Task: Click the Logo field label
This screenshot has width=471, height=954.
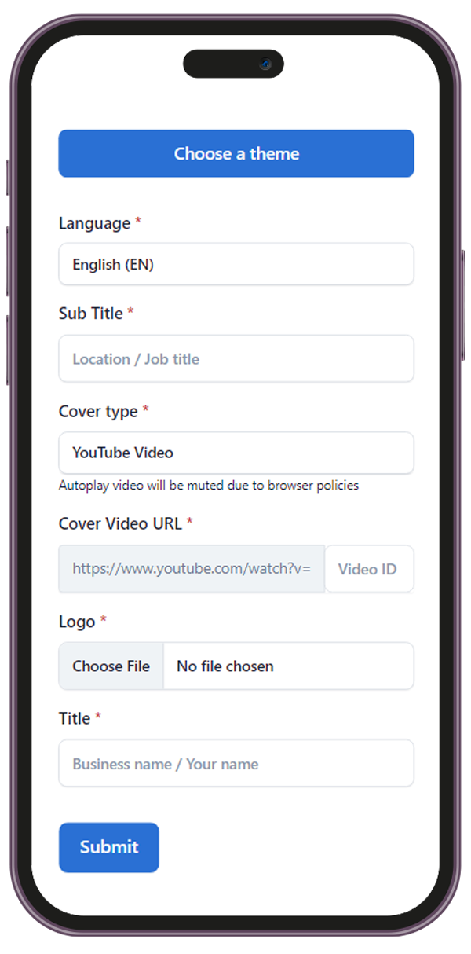Action: 77,622
